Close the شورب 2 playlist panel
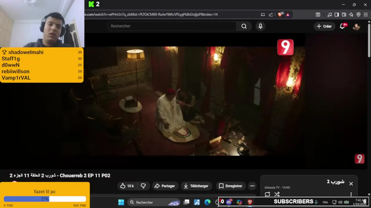 click(x=351, y=184)
